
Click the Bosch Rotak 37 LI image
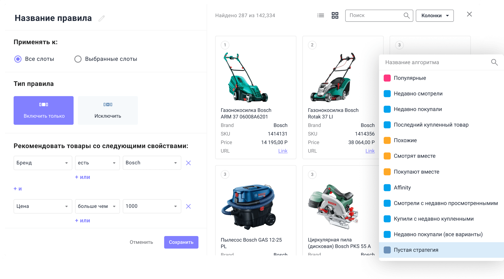pyautogui.click(x=333, y=77)
